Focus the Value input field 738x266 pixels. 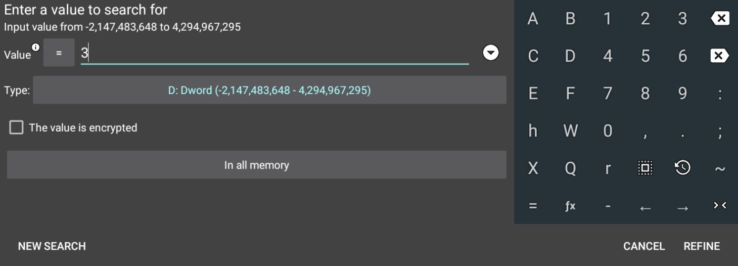pos(275,53)
